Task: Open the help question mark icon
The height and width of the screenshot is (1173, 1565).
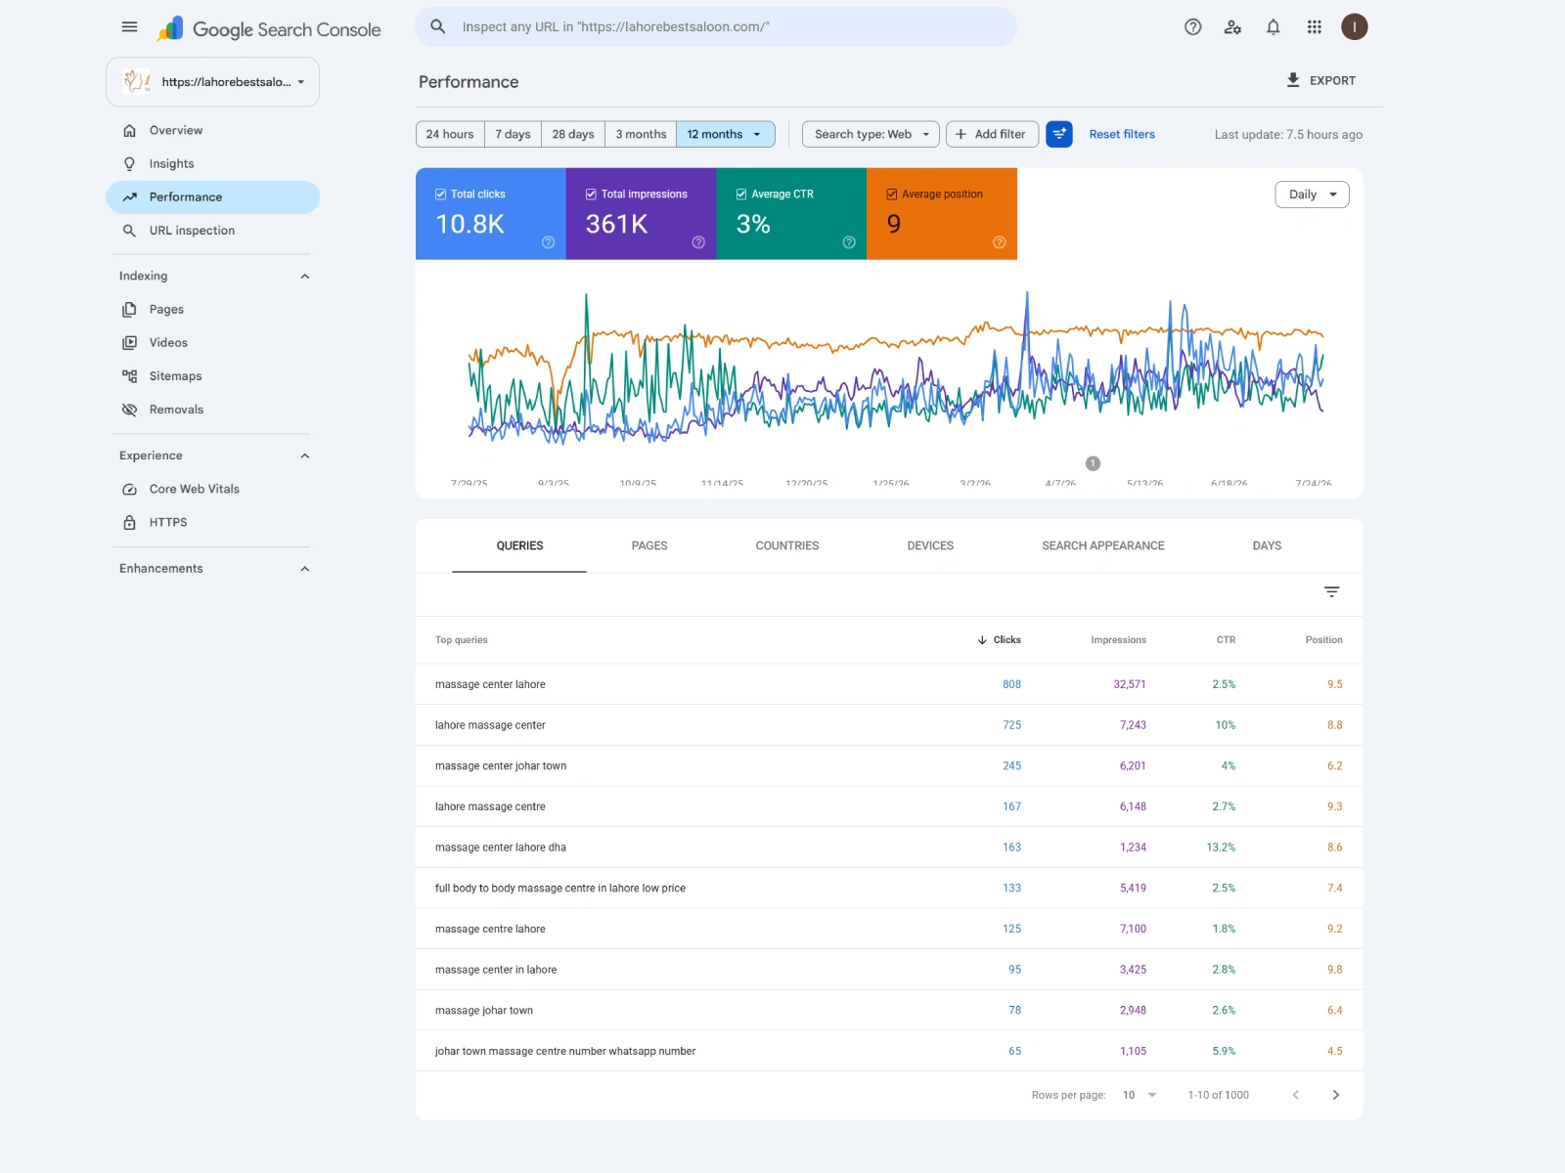Action: (x=1192, y=27)
